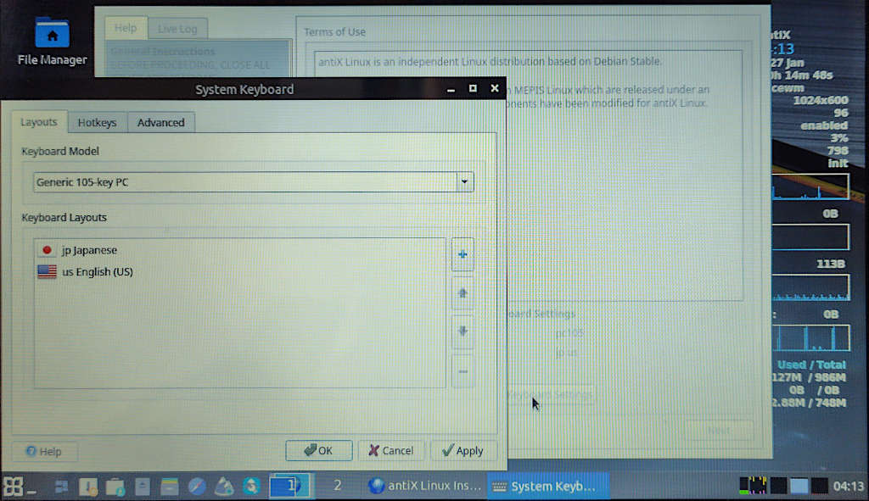Click the move layout up arrow

463,293
